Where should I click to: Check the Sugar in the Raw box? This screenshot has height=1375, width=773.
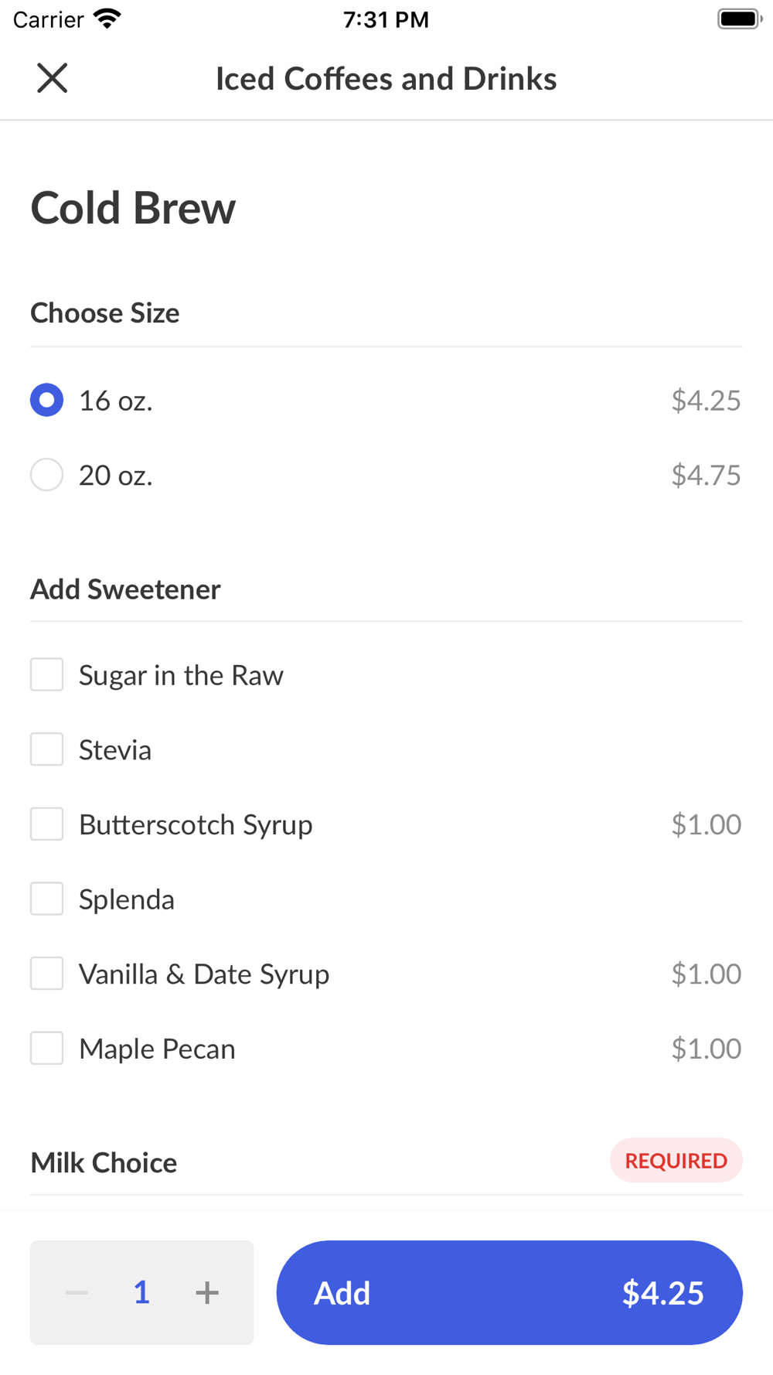47,674
